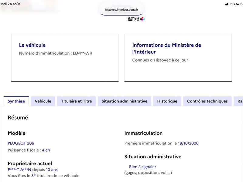Screen dimensions: 243x182
Task: Click the owner name P****T A***N
Action: pyautogui.click(x=19, y=170)
